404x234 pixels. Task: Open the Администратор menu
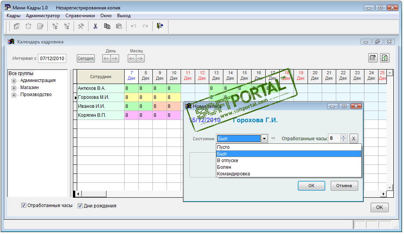click(43, 16)
